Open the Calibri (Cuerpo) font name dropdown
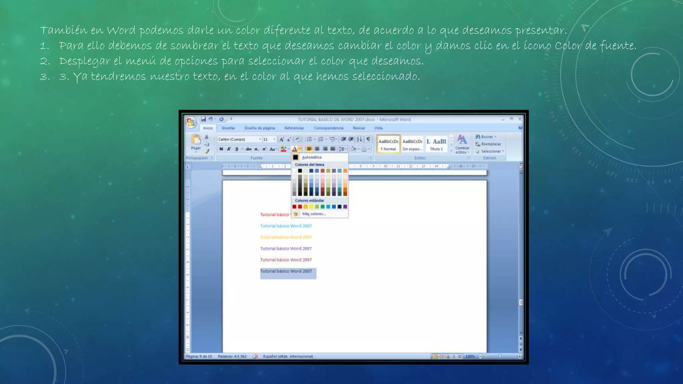 [x=260, y=139]
